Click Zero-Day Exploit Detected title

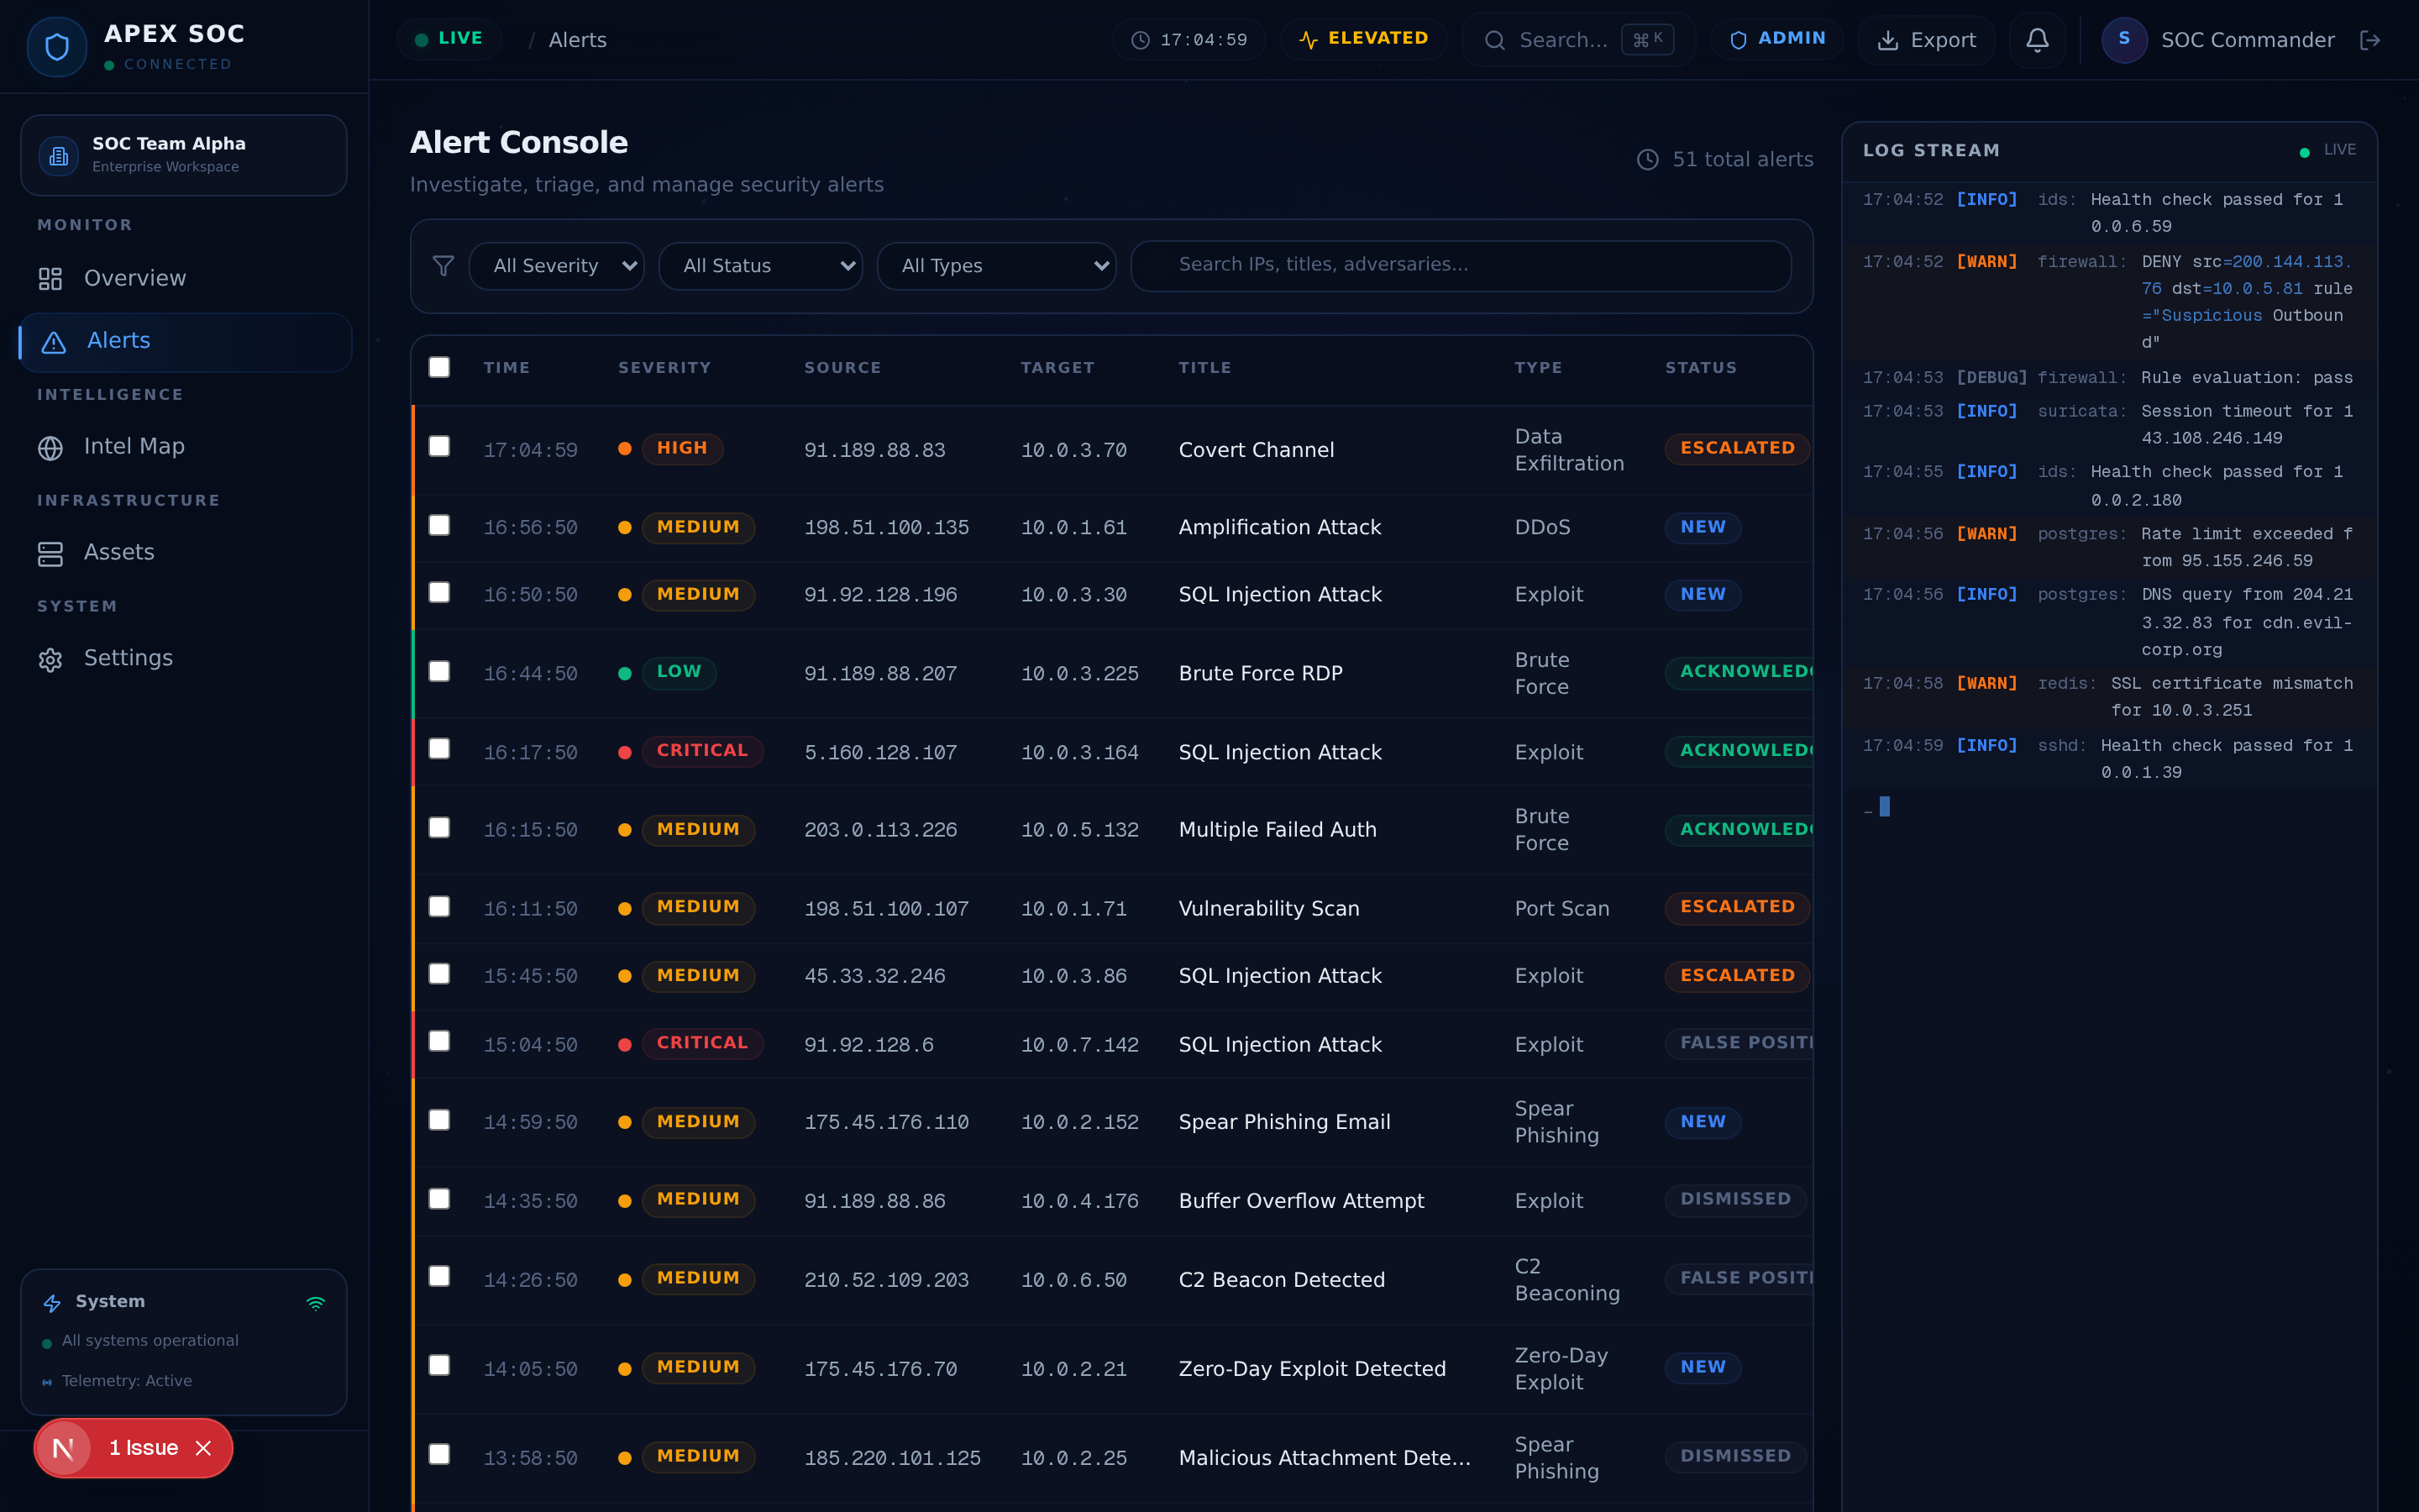pyautogui.click(x=1311, y=1369)
